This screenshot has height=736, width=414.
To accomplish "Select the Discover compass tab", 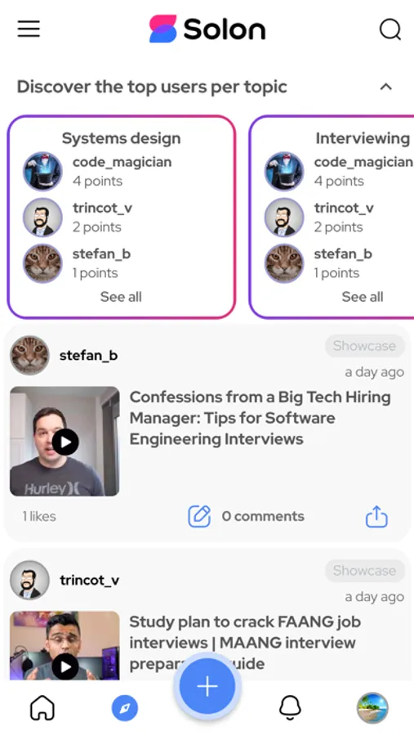I will click(x=125, y=708).
